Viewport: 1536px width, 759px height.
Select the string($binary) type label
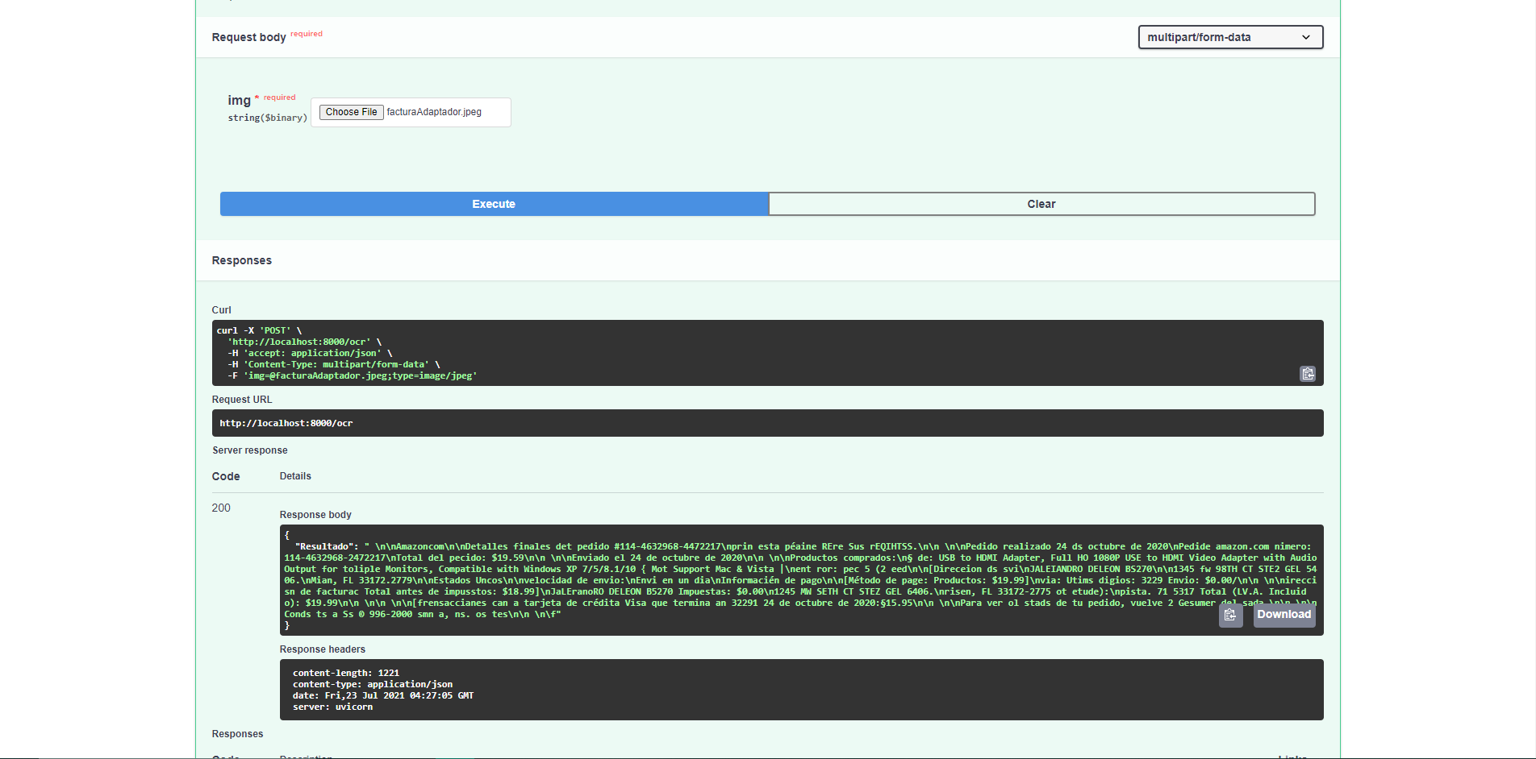point(267,118)
